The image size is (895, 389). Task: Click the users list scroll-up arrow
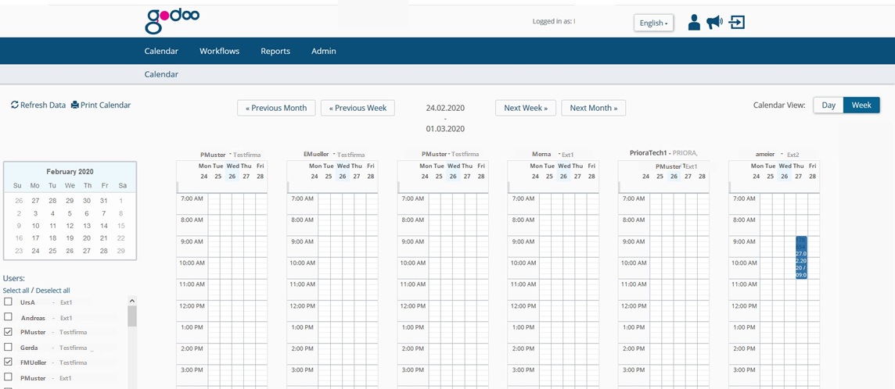pyautogui.click(x=132, y=301)
